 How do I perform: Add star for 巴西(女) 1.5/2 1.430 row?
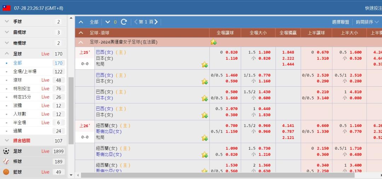point(205,98)
